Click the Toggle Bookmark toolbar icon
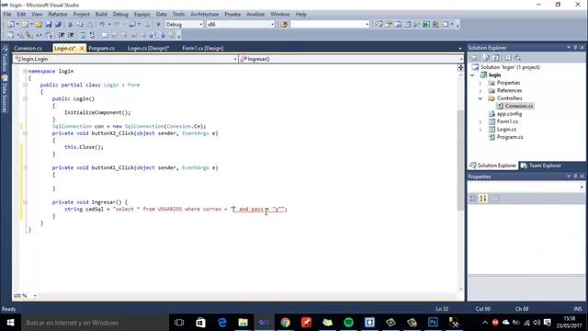The height and width of the screenshot is (331, 588). [105, 35]
